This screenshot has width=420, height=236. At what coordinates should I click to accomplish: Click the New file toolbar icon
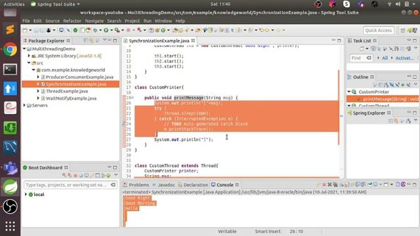point(25,30)
